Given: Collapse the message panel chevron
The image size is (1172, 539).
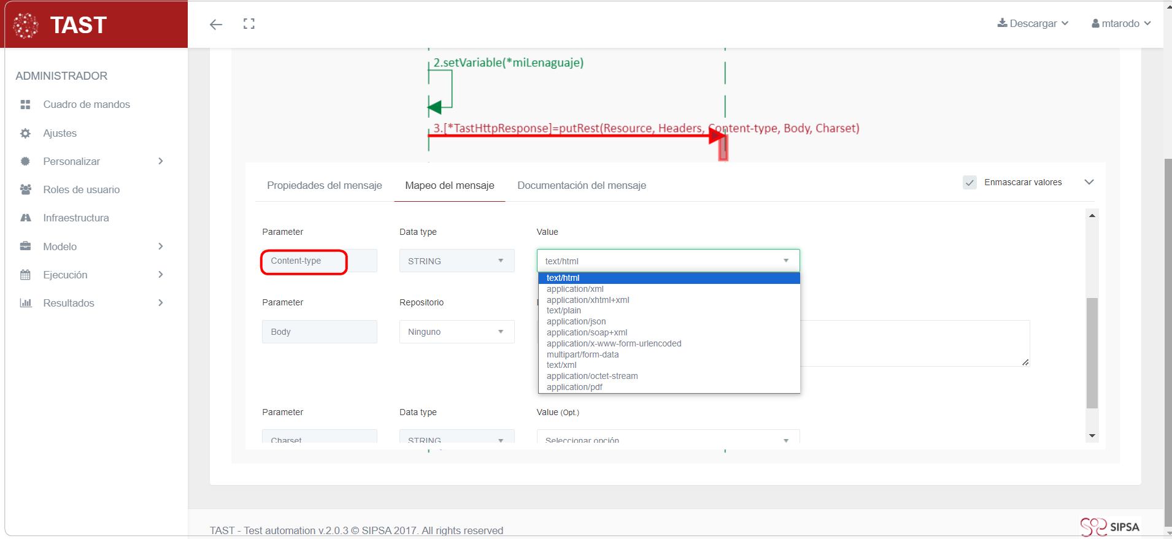Looking at the screenshot, I should [1089, 182].
